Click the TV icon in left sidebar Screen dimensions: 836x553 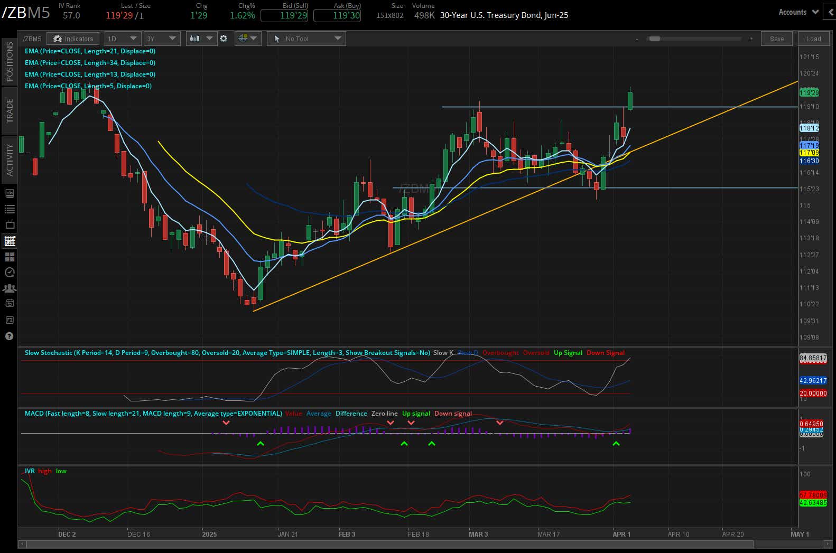[10, 225]
